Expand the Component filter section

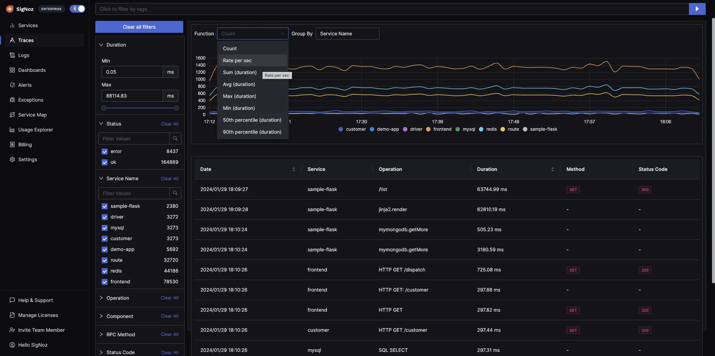101,316
